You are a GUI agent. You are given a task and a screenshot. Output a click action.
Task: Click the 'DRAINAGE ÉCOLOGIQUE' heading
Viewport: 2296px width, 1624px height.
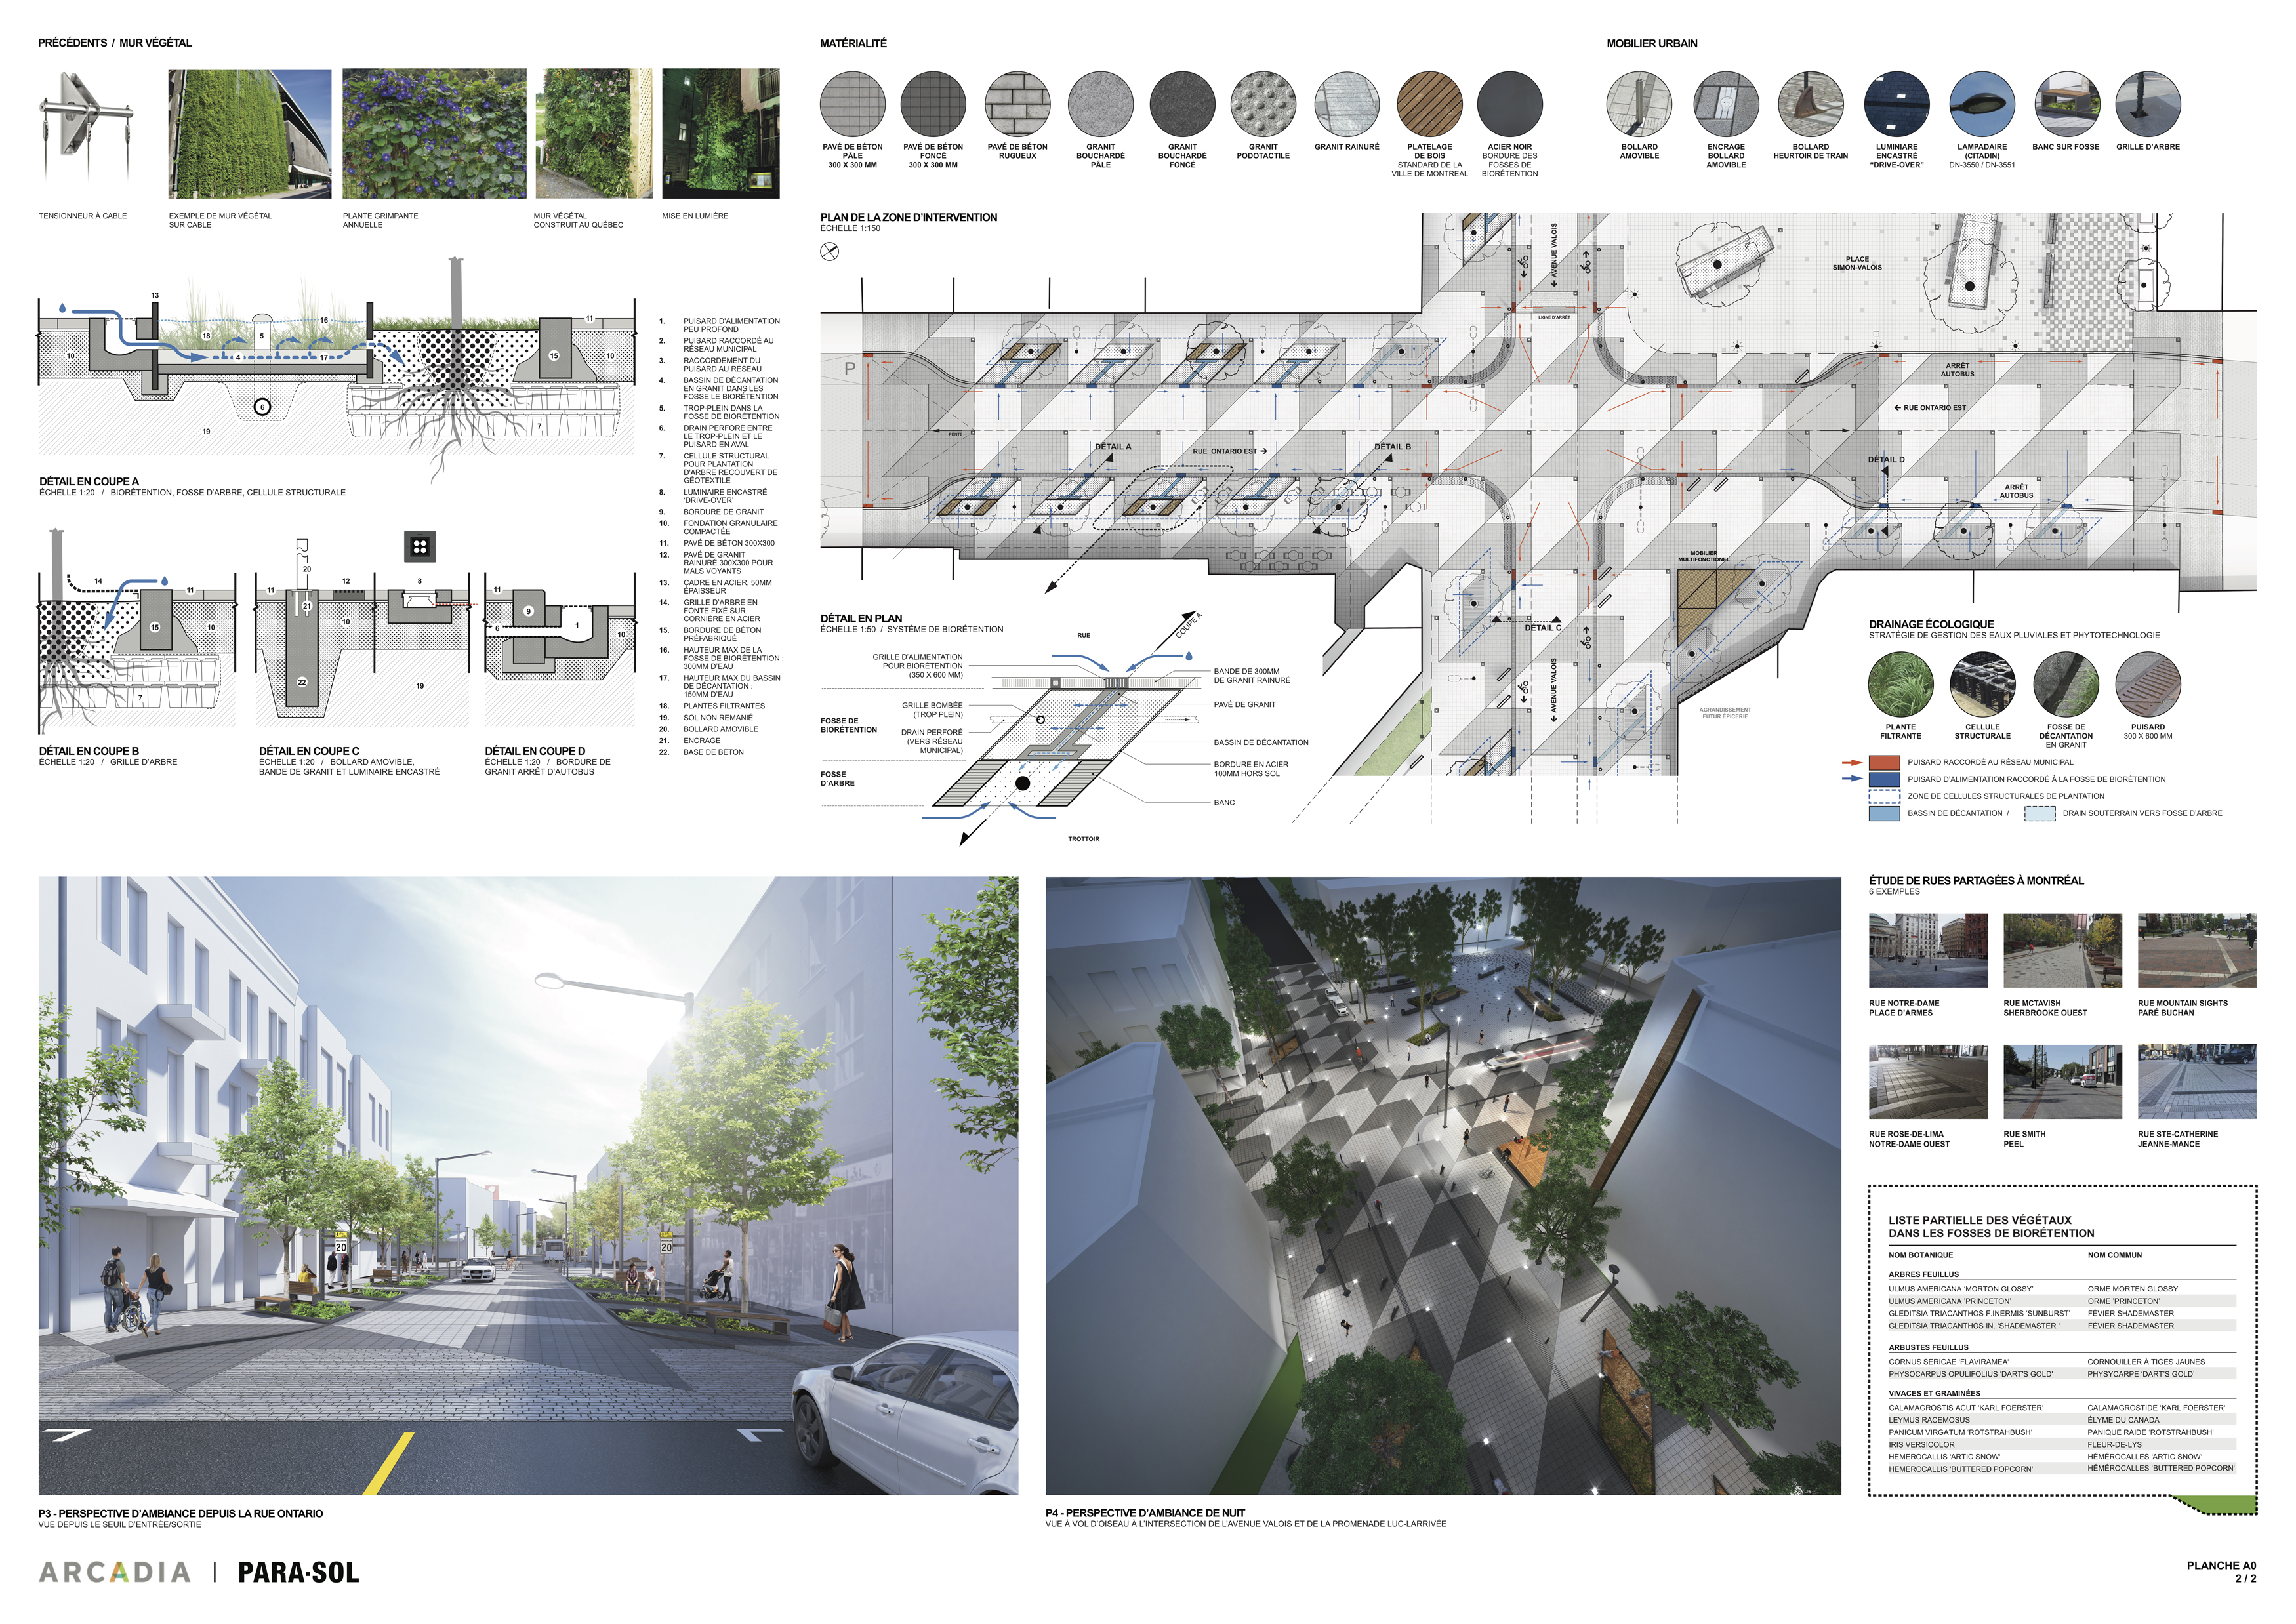click(1931, 624)
